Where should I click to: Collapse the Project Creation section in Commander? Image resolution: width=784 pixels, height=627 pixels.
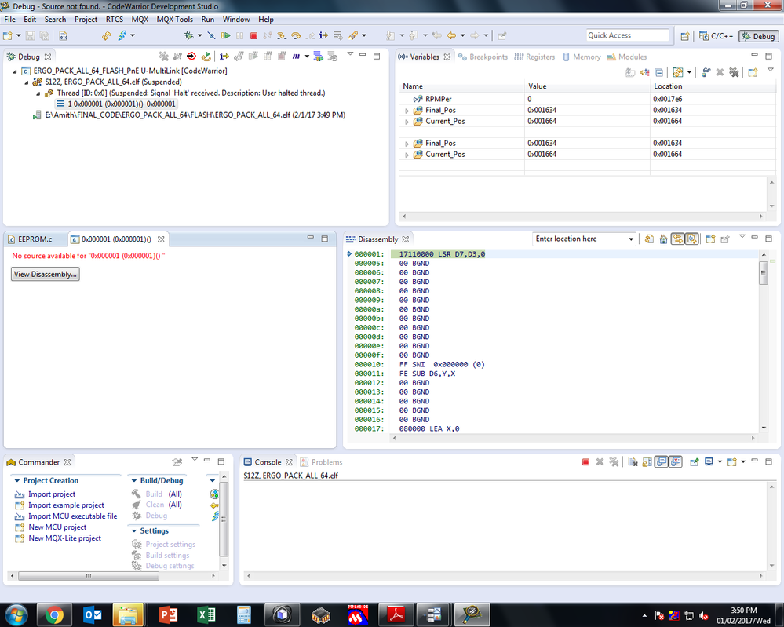[x=17, y=480]
